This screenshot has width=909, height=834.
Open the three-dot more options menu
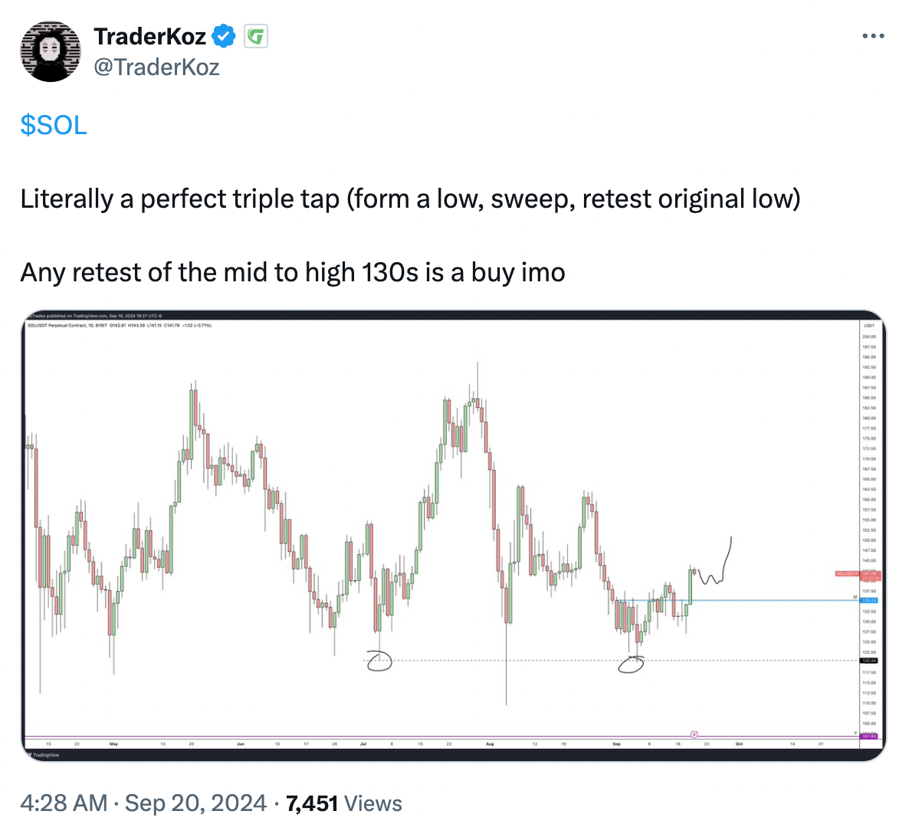pyautogui.click(x=873, y=36)
